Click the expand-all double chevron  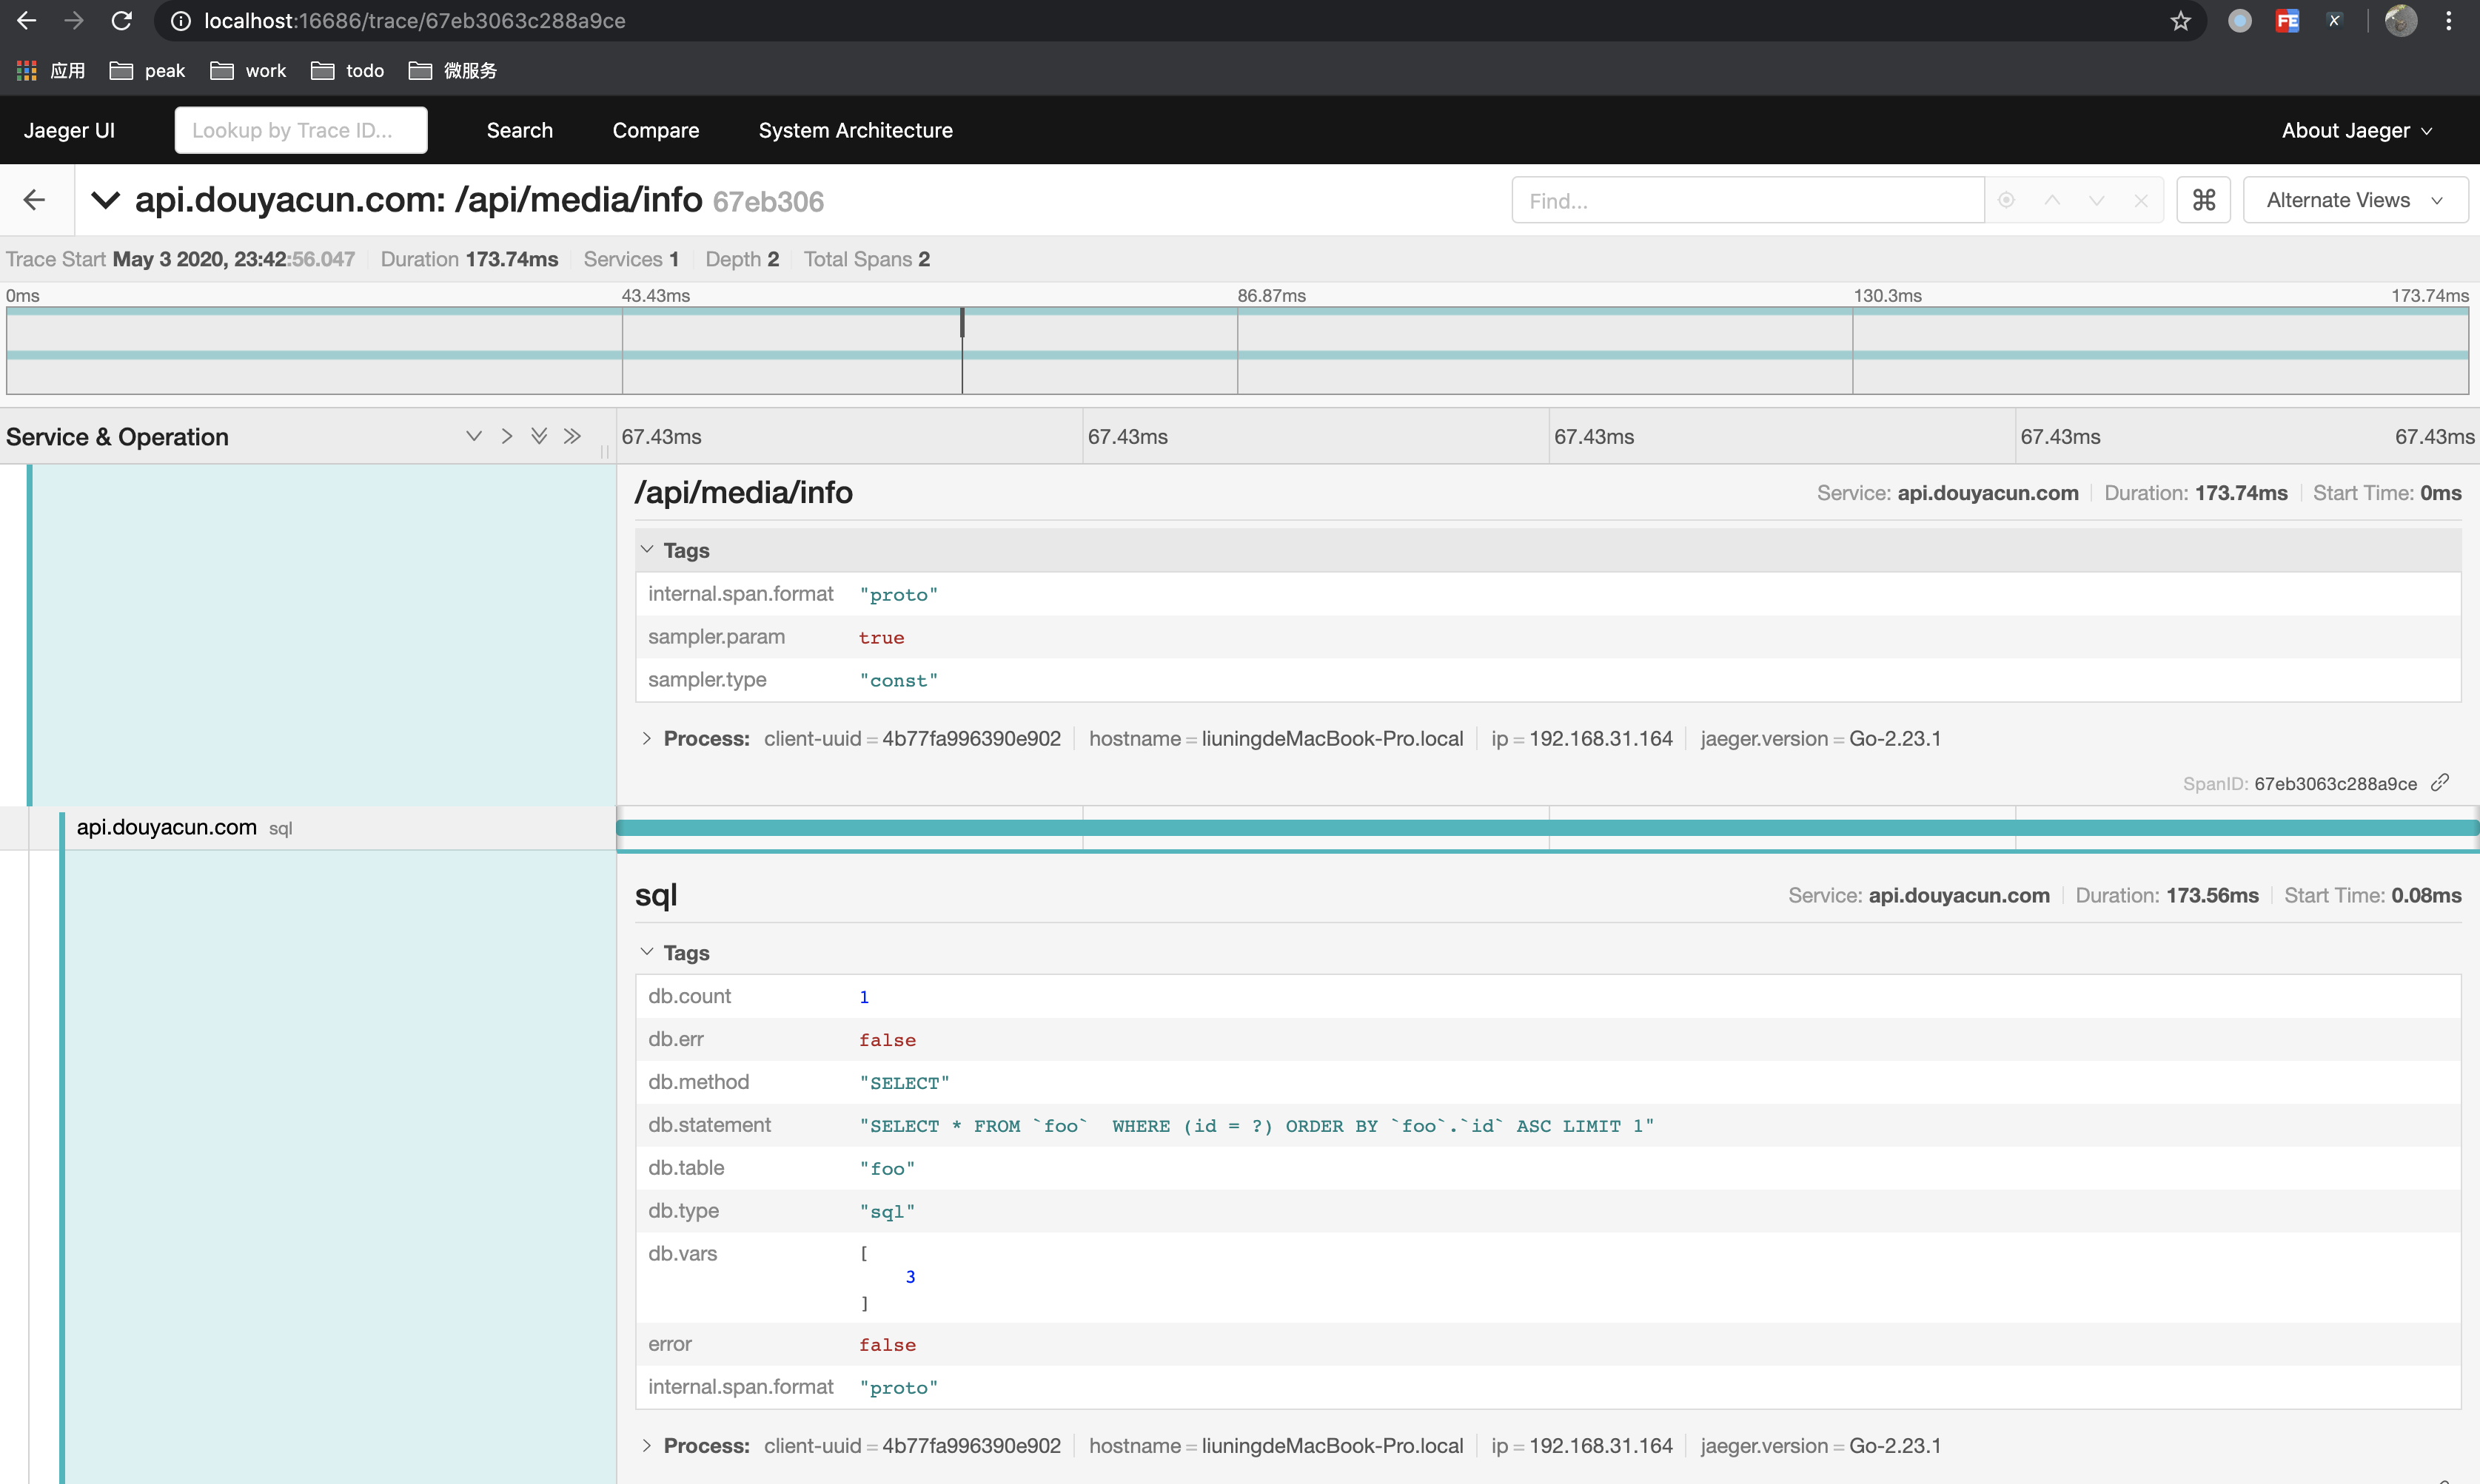coord(539,436)
